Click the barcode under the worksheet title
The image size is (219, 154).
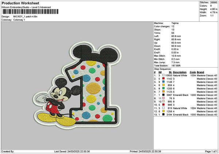[30, 12]
